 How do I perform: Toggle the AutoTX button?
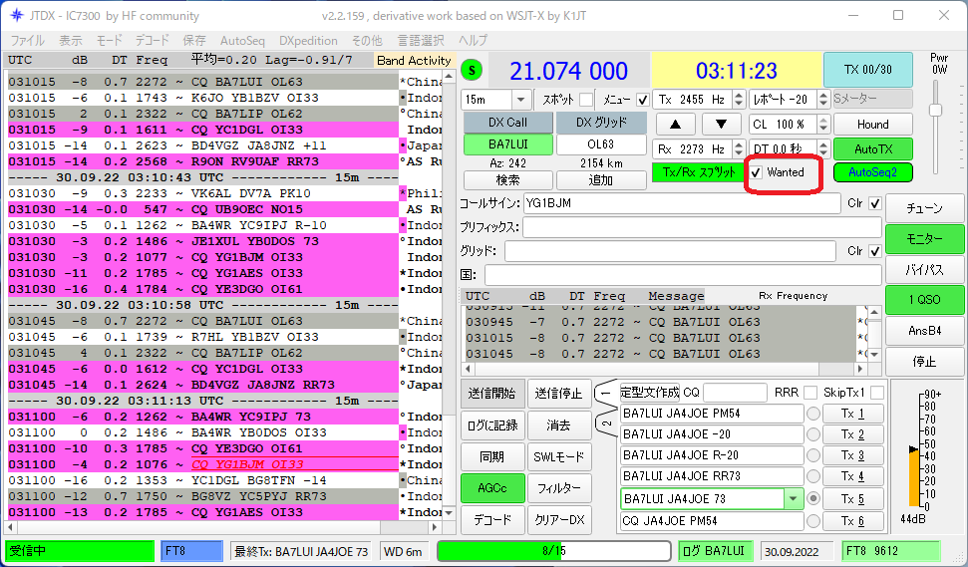873,148
